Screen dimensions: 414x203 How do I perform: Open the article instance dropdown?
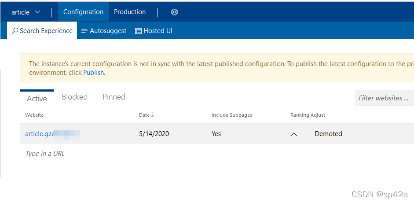[x=26, y=12]
